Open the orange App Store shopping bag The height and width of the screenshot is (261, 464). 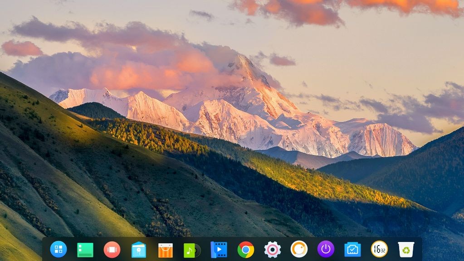pyautogui.click(x=166, y=250)
